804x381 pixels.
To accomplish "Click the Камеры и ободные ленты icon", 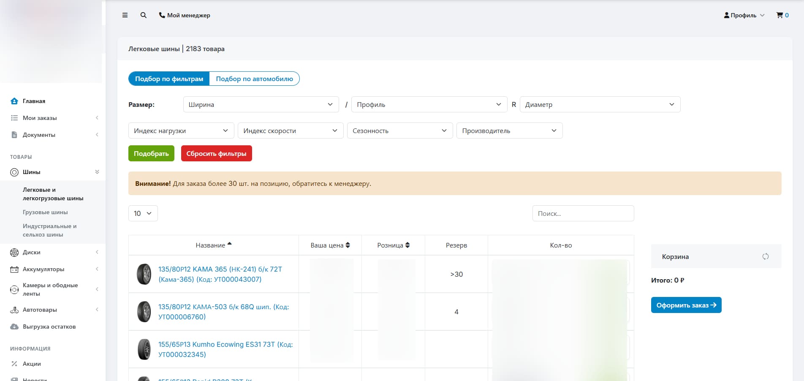I will tap(14, 290).
